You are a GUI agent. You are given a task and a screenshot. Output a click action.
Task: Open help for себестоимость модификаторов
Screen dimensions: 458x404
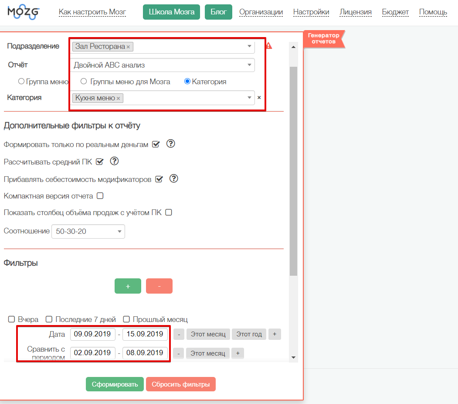click(174, 178)
